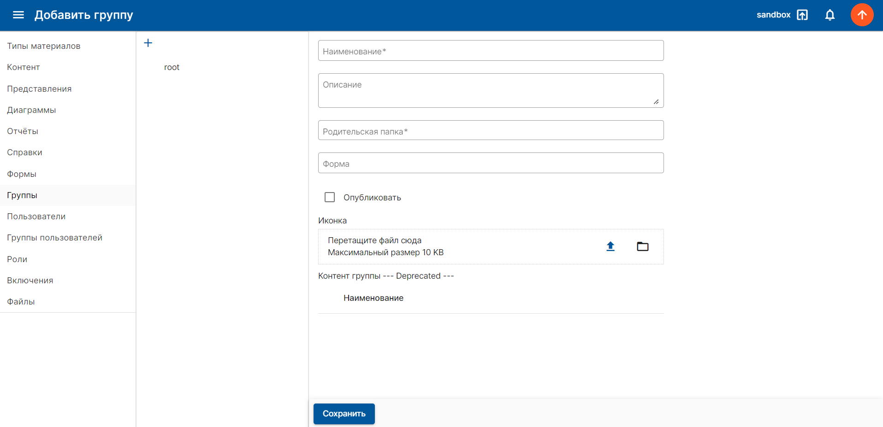The width and height of the screenshot is (883, 427).
Task: Click the orange up-arrow button
Action: click(x=862, y=15)
